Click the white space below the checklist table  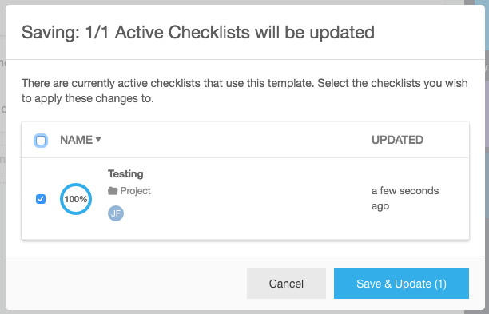click(x=245, y=248)
